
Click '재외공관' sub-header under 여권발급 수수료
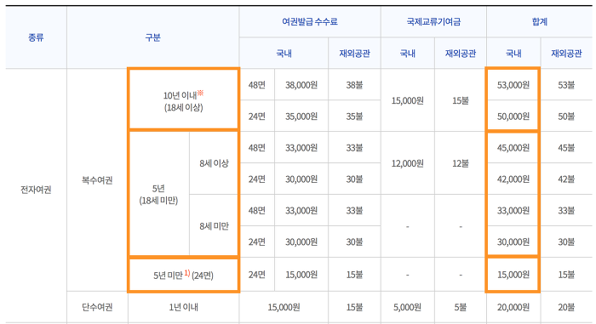tap(354, 54)
